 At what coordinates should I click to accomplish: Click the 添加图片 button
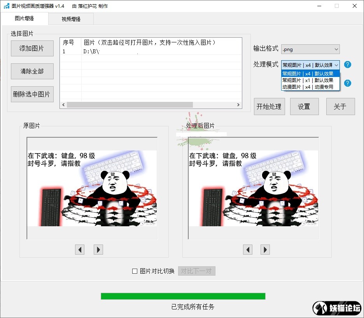point(32,48)
